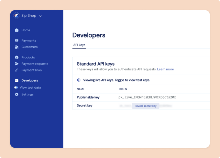The image size is (220, 158).
Task: Click the Payment requests paper-plane icon
Action: 16,64
